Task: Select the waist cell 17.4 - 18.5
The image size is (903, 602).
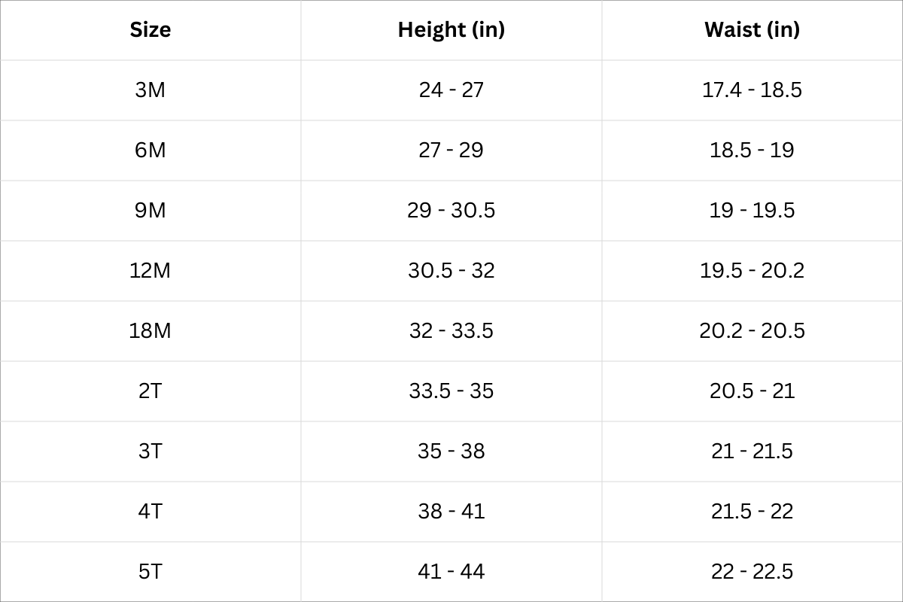Action: [752, 90]
